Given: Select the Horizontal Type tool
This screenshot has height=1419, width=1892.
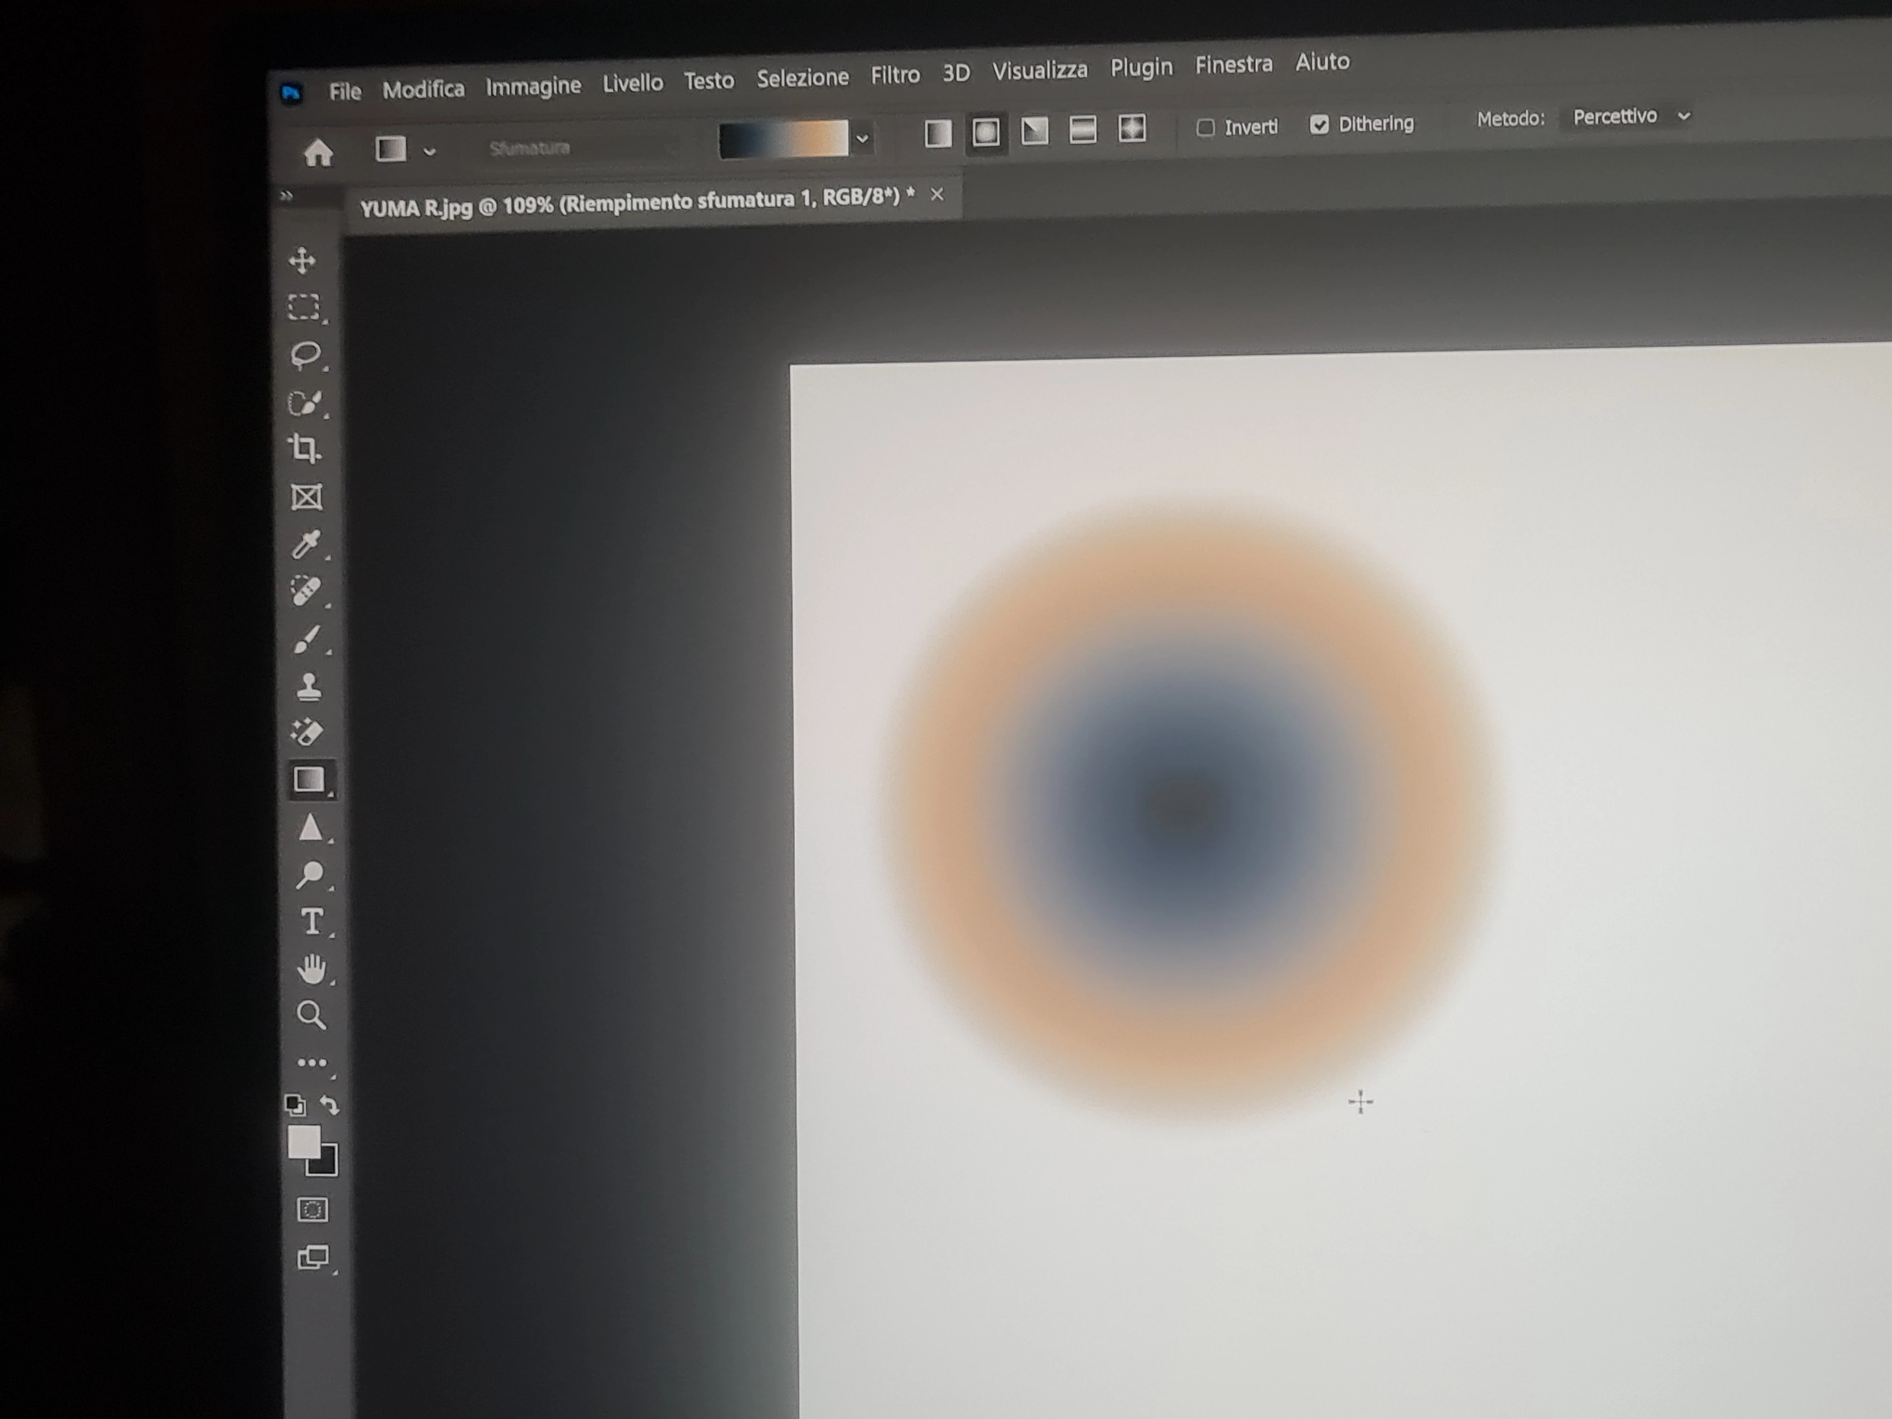Looking at the screenshot, I should coord(311,922).
